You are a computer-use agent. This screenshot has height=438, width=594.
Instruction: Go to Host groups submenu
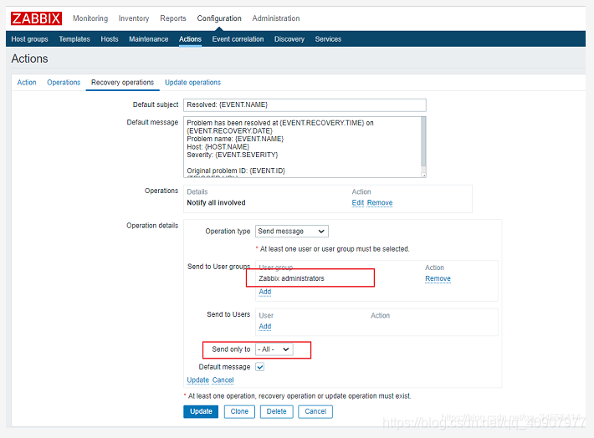click(29, 39)
